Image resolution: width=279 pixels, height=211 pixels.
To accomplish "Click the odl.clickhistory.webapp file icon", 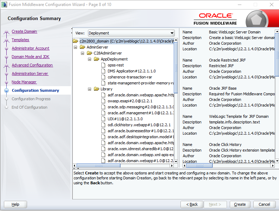I will [103, 125].
